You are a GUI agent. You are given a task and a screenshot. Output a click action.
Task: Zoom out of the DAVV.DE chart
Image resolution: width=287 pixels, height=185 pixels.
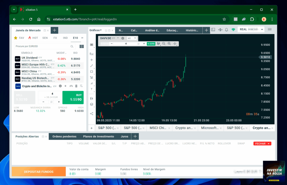coord(164,43)
